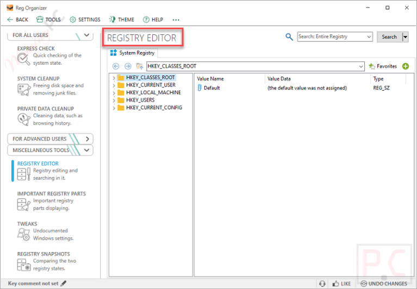
Task: Click the navigate forward circle arrow
Action: coord(128,66)
